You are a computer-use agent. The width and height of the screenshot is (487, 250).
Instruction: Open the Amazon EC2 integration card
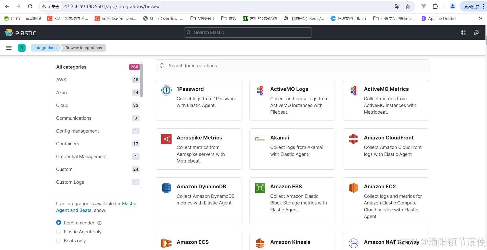pos(386,201)
